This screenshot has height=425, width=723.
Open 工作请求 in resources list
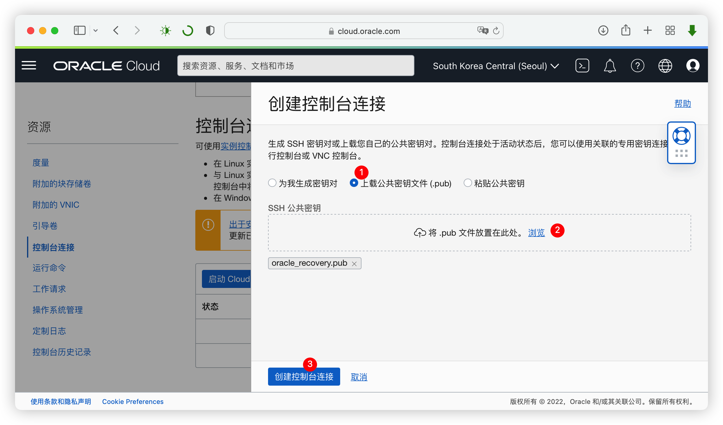tap(49, 289)
